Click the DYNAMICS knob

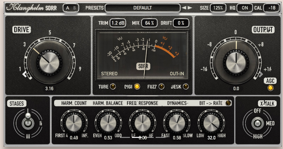click(x=177, y=123)
